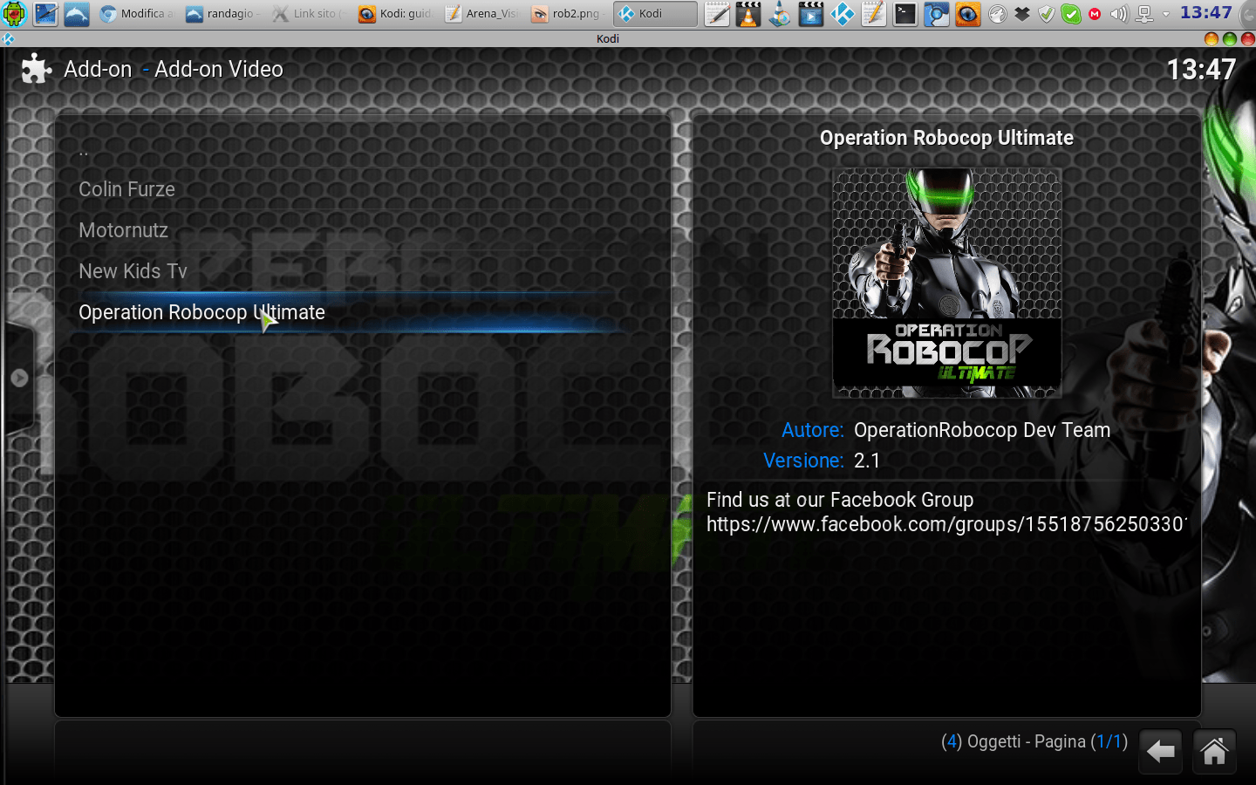The image size is (1256, 785).
Task: Open the disc-with-cone media launcher
Action: point(780,14)
